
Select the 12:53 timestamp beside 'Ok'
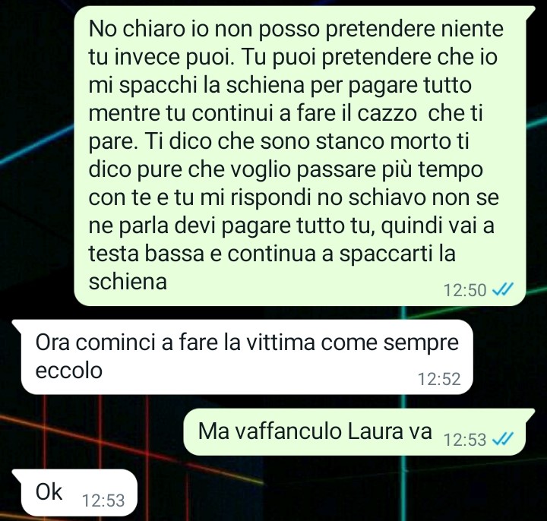[103, 500]
